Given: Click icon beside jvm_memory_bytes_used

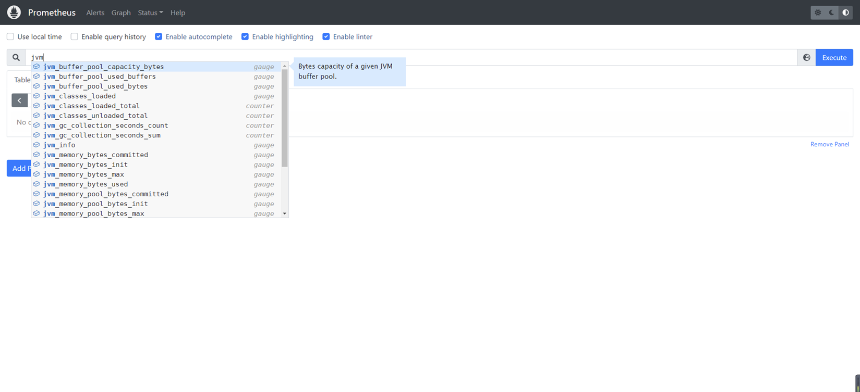Looking at the screenshot, I should (x=37, y=184).
